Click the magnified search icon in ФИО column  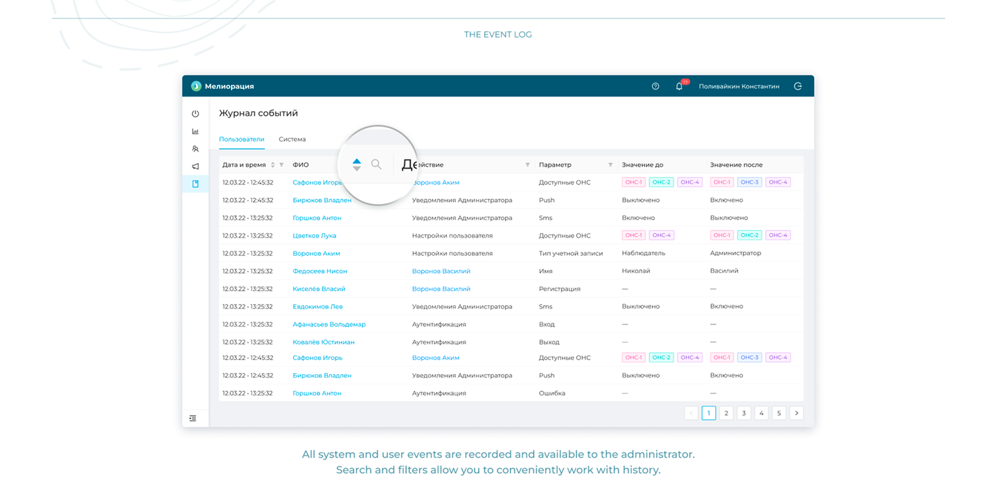tap(376, 164)
